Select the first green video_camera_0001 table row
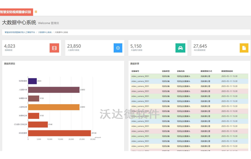This screenshot has width=251, height=159. pyautogui.click(x=189, y=76)
